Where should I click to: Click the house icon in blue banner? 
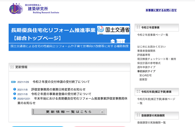click(118, 41)
